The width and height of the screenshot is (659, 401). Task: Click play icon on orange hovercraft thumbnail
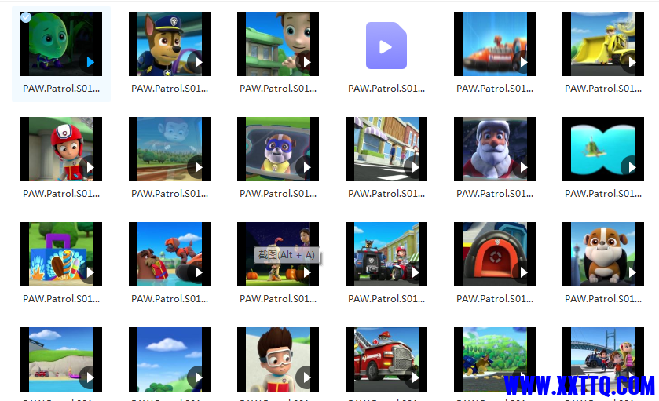[524, 62]
